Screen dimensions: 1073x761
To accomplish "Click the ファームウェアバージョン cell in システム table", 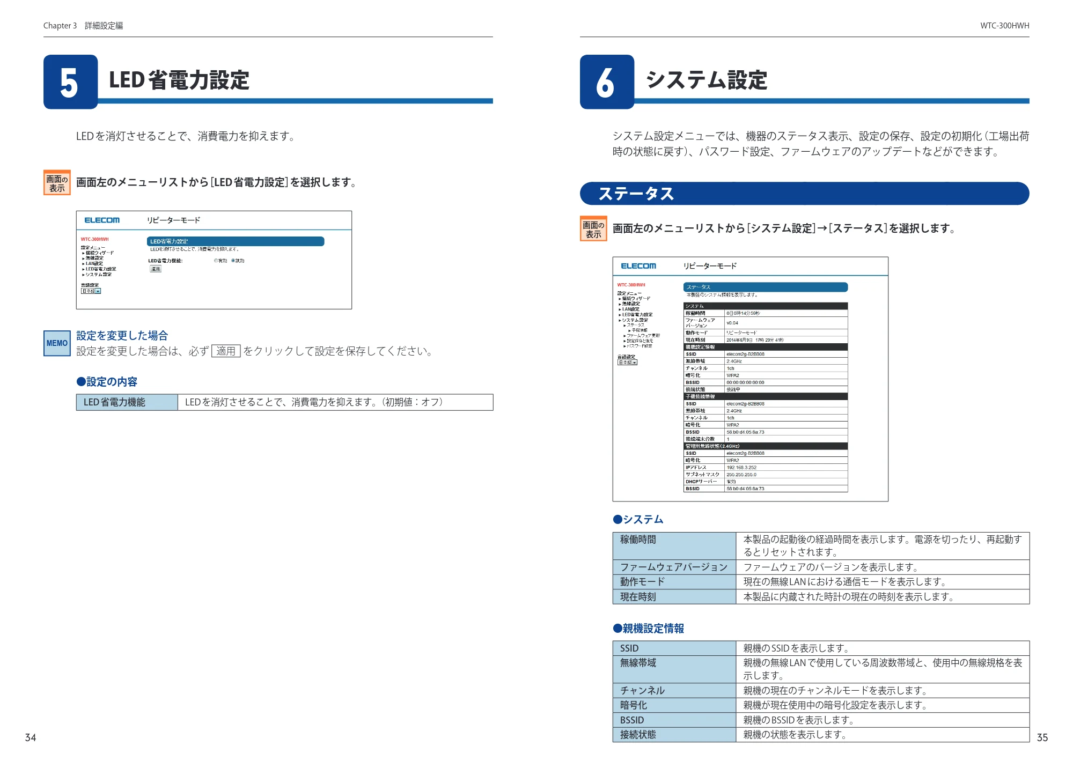I will [674, 567].
